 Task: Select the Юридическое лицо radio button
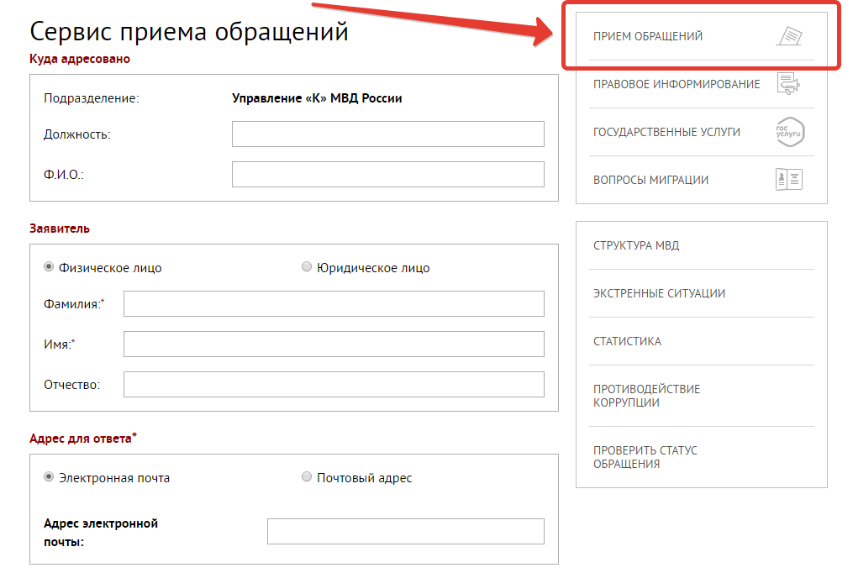point(307,267)
